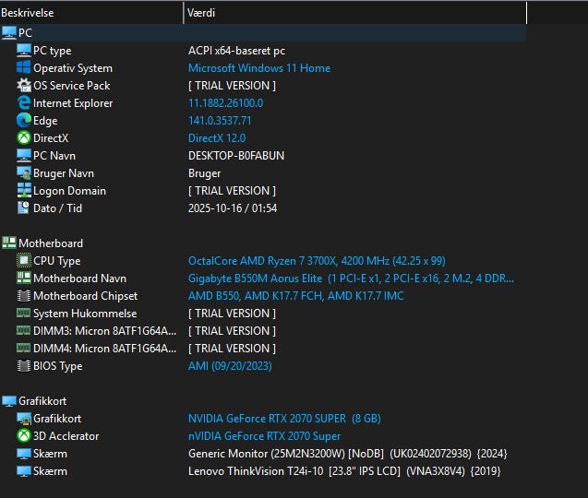This screenshot has height=498, width=588.
Task: Select the System Hukommelse TRIAL VERSION value
Action: tap(232, 314)
